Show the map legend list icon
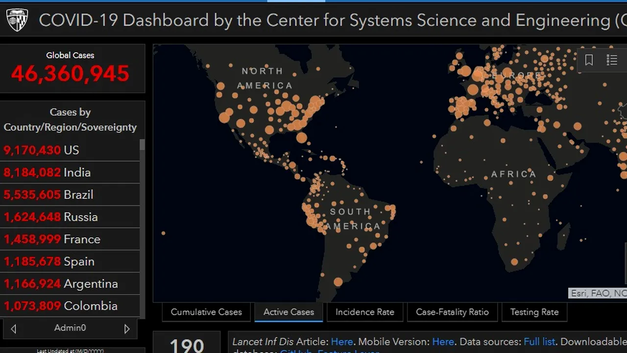Image resolution: width=627 pixels, height=353 pixels. [x=612, y=60]
